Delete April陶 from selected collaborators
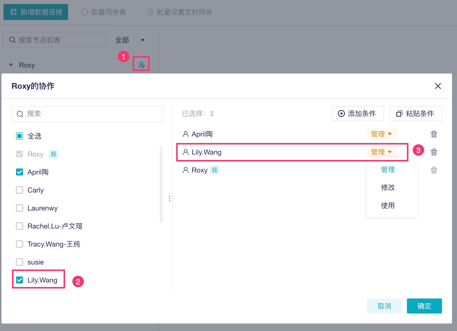Viewport: 457px width, 331px height. 434,134
